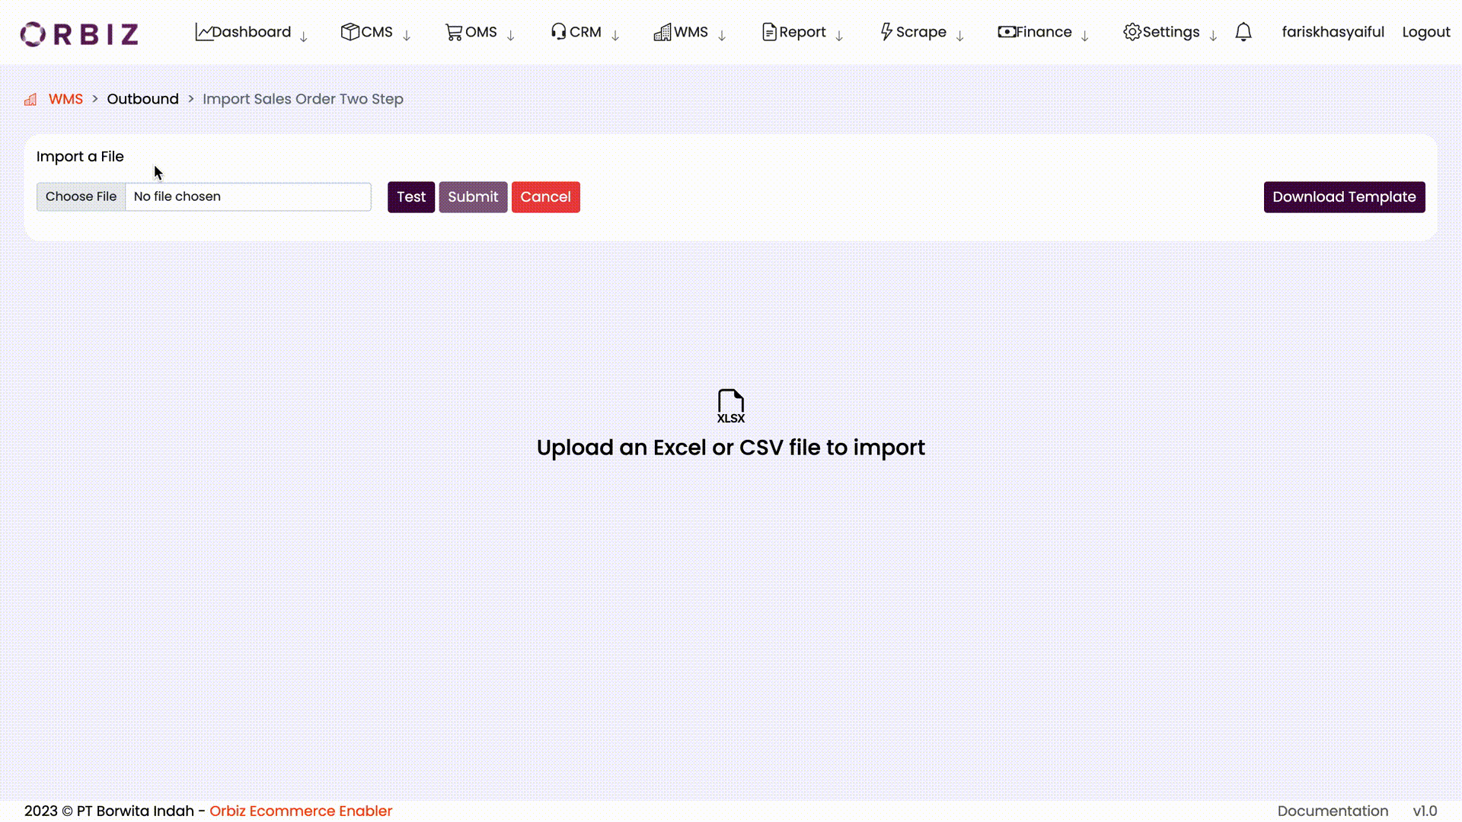Click the notification bell icon
Viewport: 1462px width, 822px height.
pos(1243,32)
